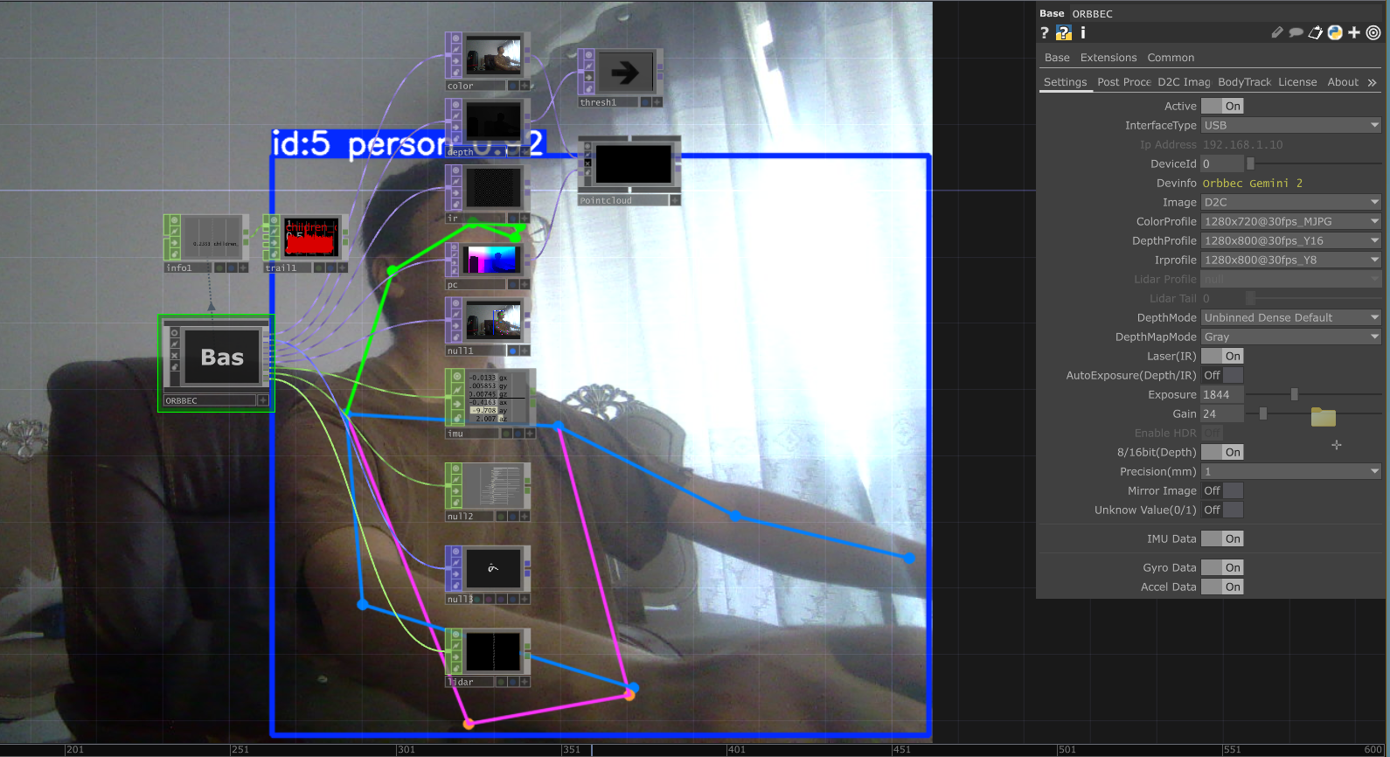This screenshot has height=757, width=1390.
Task: Open the Irprofile dropdown
Action: (1291, 260)
